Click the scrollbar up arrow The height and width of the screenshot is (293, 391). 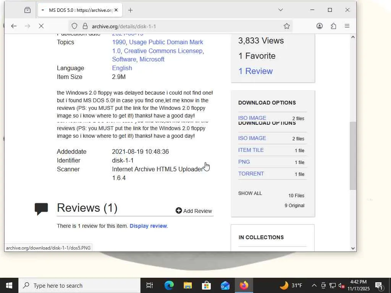[352, 37]
